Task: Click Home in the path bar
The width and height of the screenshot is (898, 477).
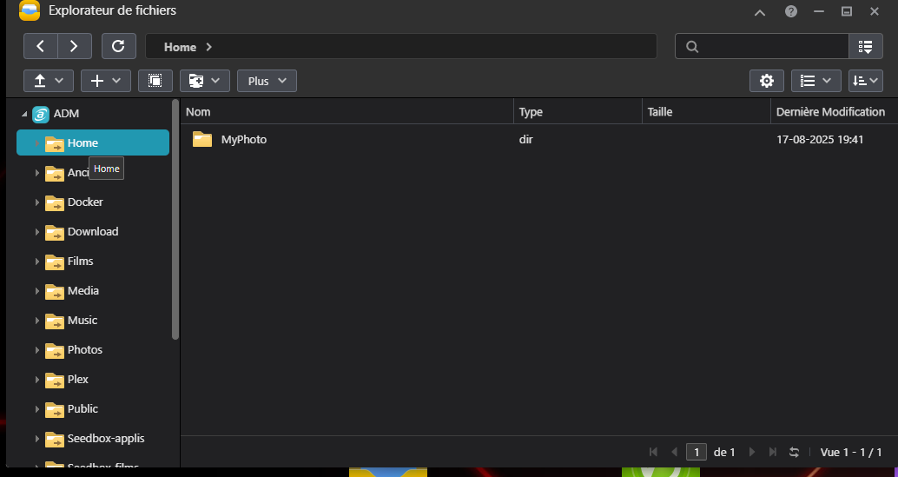Action: click(180, 47)
